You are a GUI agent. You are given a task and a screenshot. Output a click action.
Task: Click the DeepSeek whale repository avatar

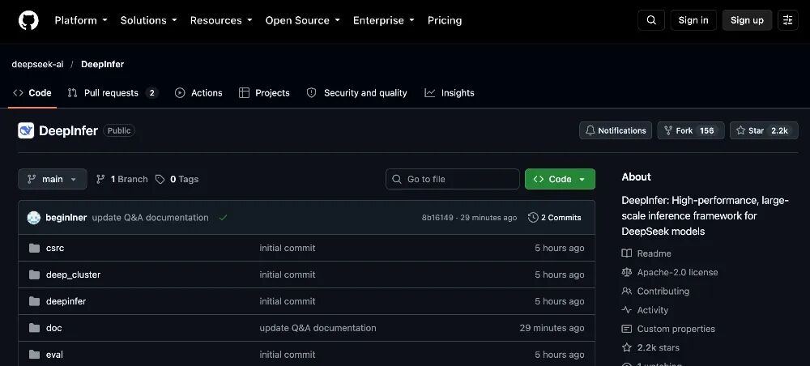click(26, 130)
